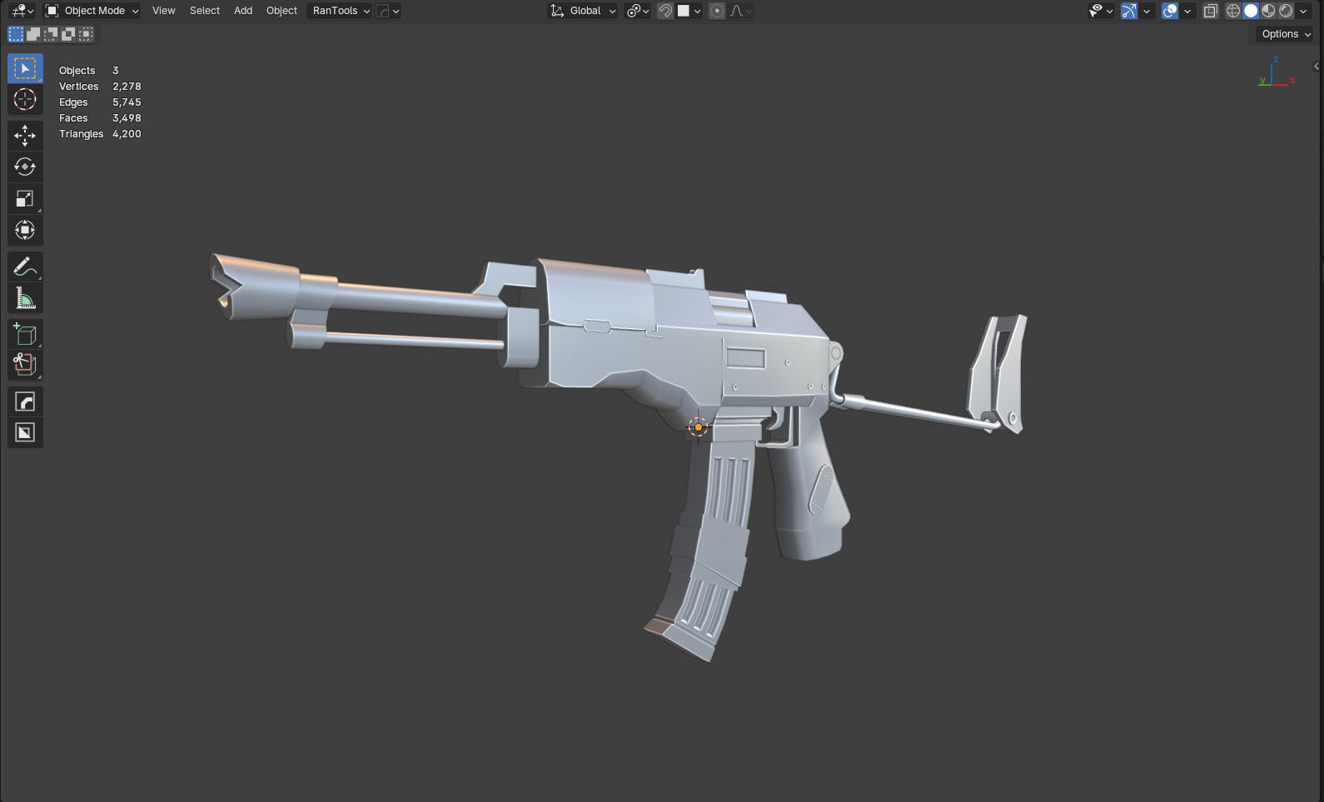
Task: Switch to material preview shading
Action: 1268,11
